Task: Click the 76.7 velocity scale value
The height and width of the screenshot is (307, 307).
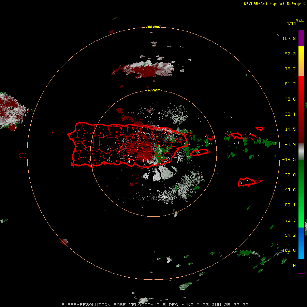Action: (x=290, y=69)
